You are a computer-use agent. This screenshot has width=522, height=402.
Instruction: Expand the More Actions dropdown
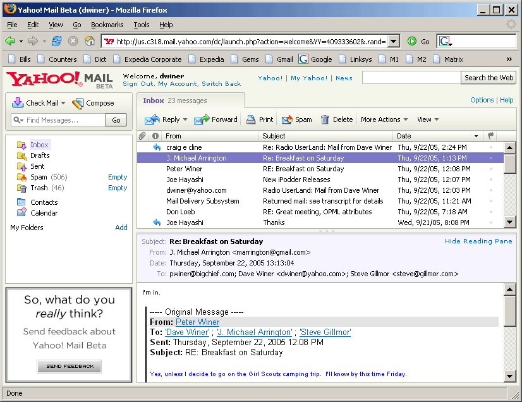pos(384,119)
